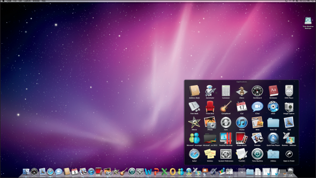
Task: Open iPhoto in the Applications stack
Action: (x=210, y=122)
